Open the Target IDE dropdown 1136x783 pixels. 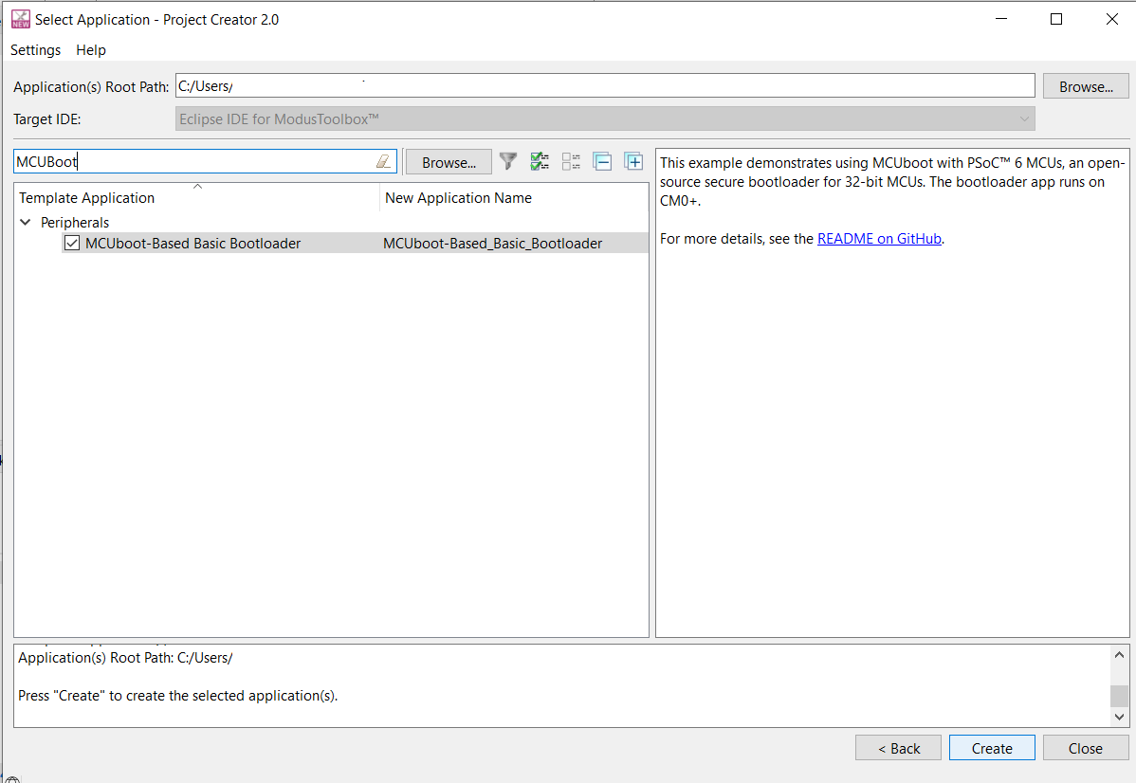pos(605,118)
